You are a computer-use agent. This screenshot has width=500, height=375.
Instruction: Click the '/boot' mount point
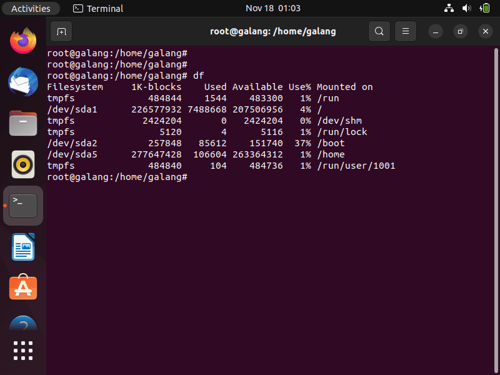tap(331, 143)
